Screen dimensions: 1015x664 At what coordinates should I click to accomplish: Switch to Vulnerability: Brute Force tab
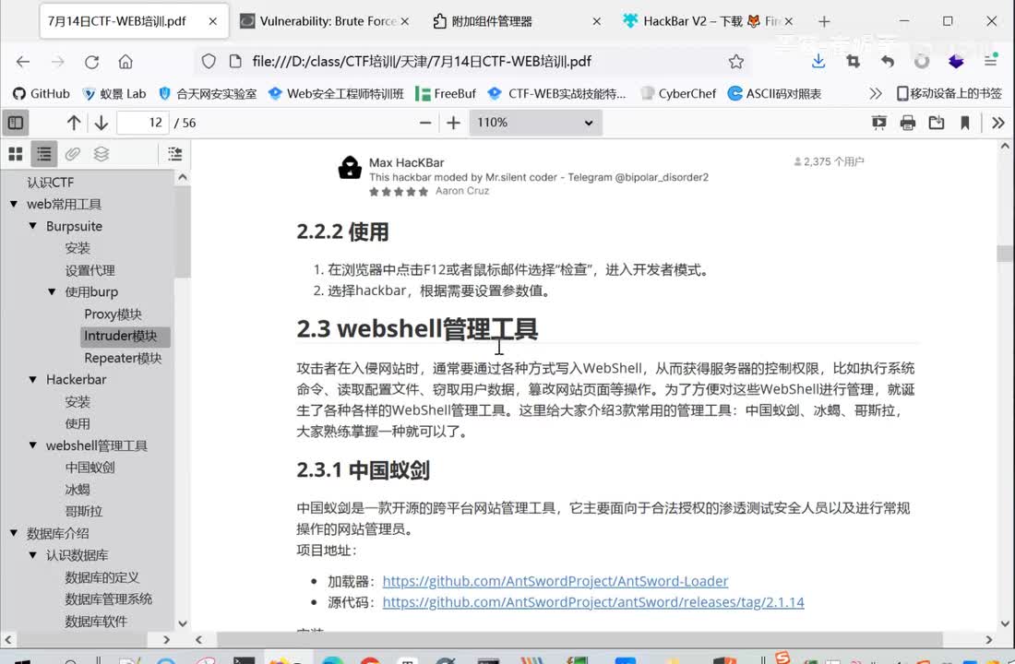coord(325,21)
